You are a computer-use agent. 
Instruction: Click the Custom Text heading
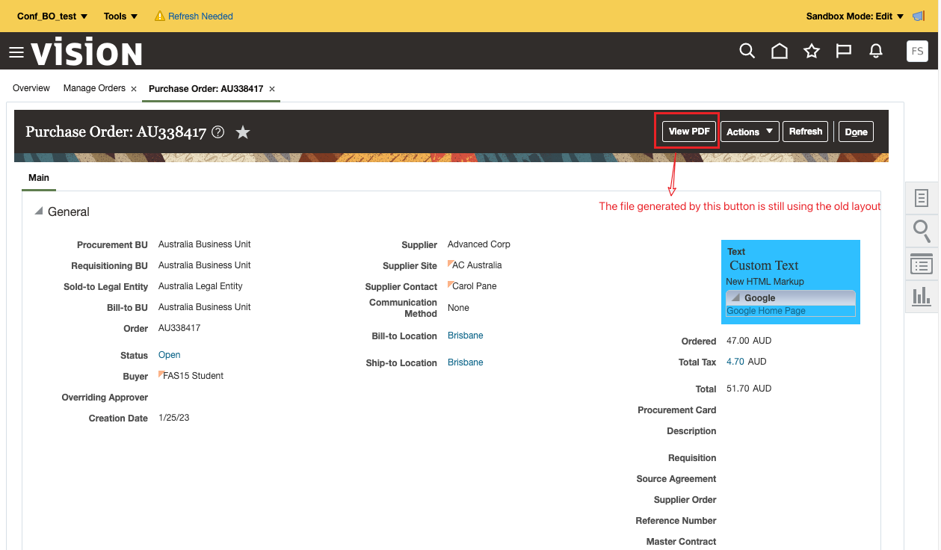764,265
